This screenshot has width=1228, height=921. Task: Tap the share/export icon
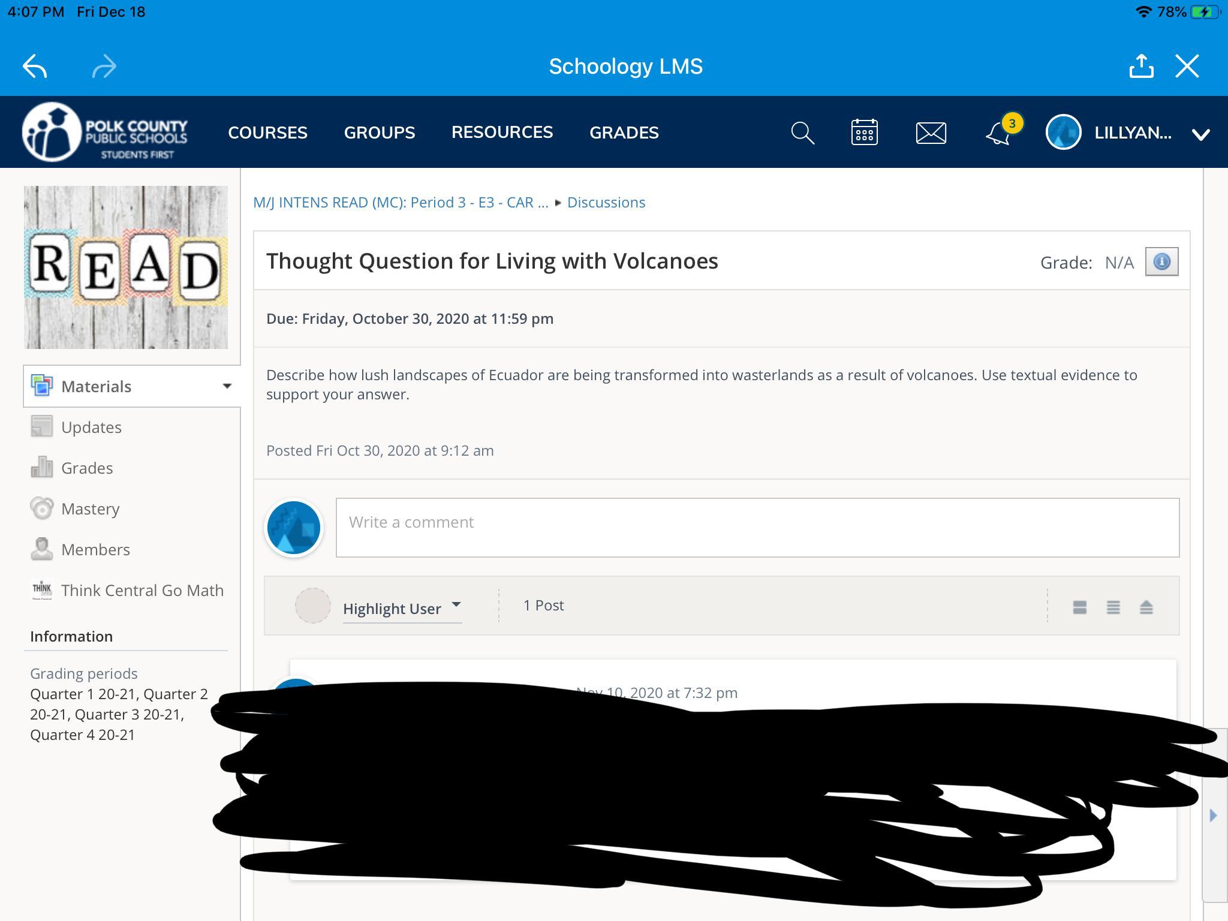[1141, 67]
